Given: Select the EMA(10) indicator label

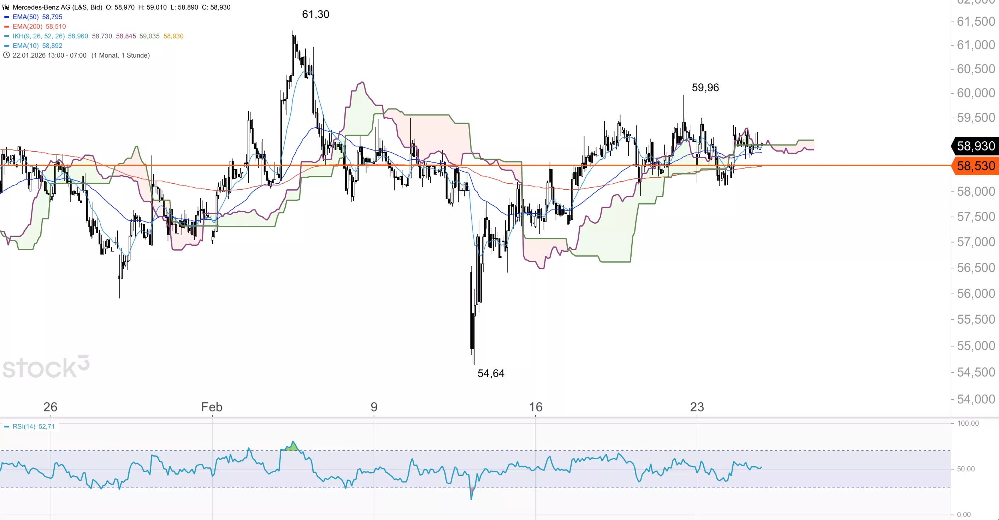Looking at the screenshot, I should click(x=25, y=46).
